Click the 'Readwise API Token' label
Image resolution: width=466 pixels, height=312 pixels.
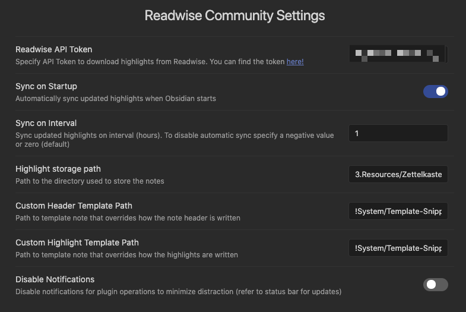point(54,49)
